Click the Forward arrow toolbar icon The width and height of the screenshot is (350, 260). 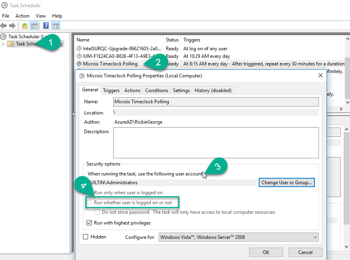coord(12,26)
